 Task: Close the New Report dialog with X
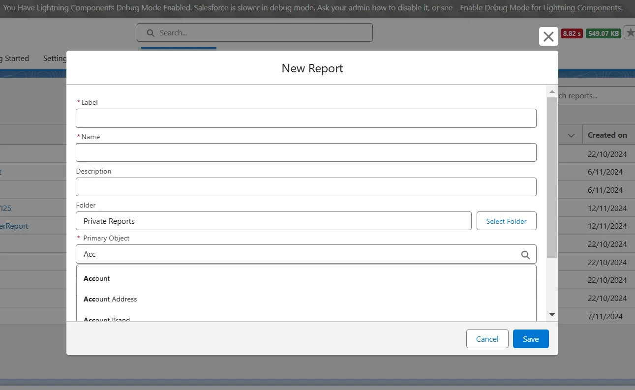pos(548,36)
